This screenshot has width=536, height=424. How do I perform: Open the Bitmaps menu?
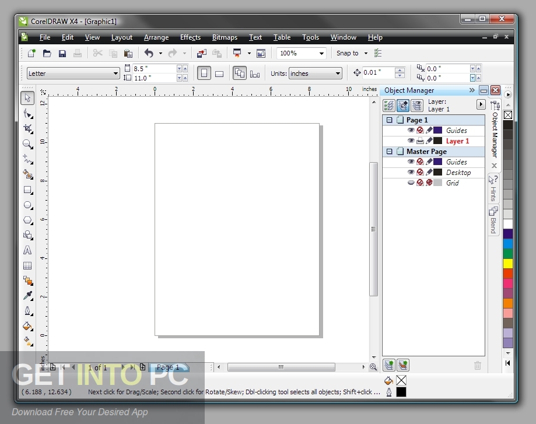tap(225, 37)
